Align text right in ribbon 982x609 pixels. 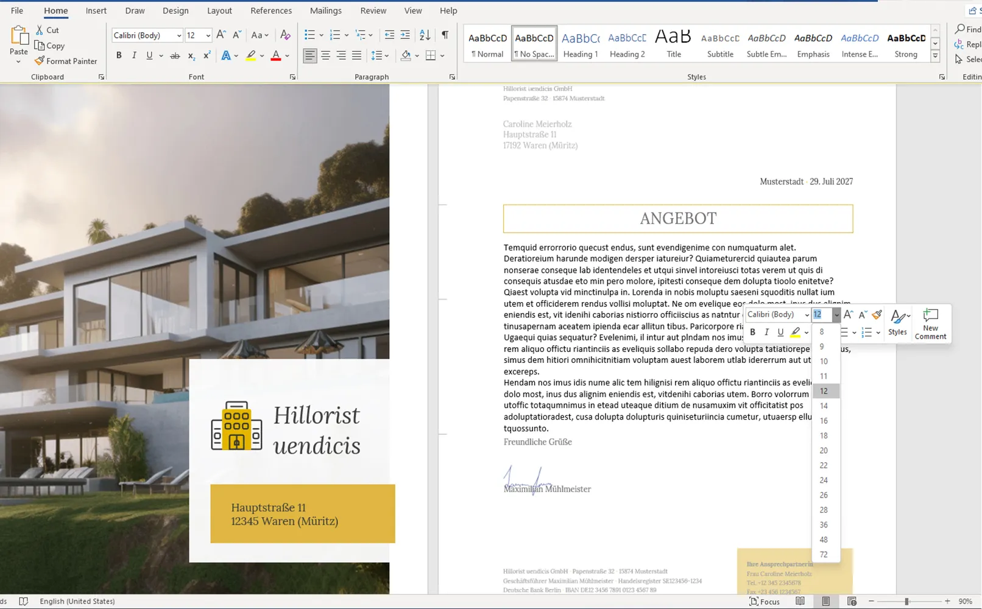(341, 55)
